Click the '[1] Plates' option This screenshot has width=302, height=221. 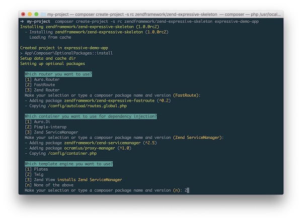(x=36, y=169)
